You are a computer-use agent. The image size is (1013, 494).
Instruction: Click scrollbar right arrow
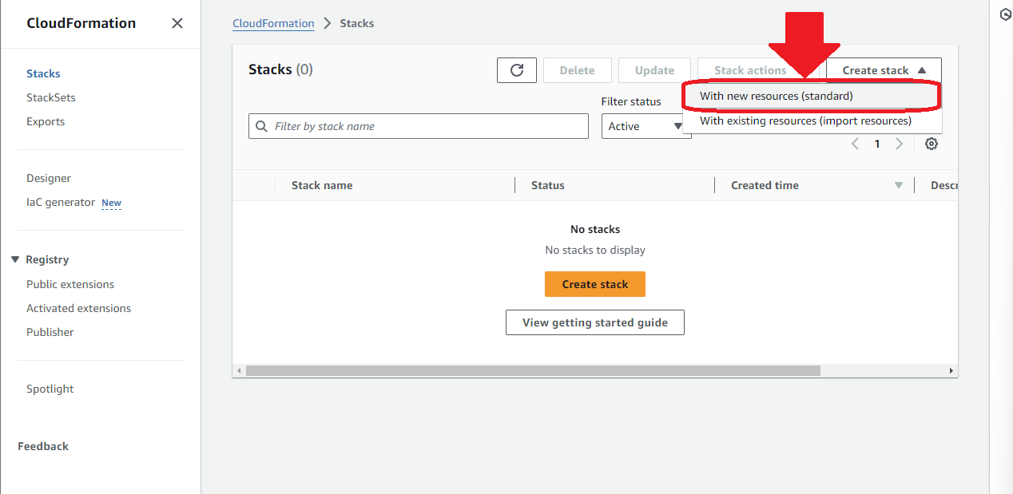click(951, 371)
